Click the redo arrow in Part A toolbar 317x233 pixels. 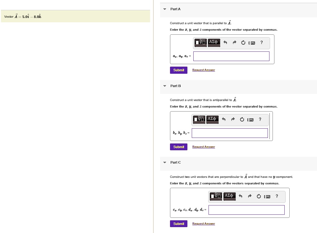tap(235, 43)
